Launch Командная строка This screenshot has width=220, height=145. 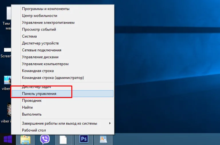pos(62,71)
